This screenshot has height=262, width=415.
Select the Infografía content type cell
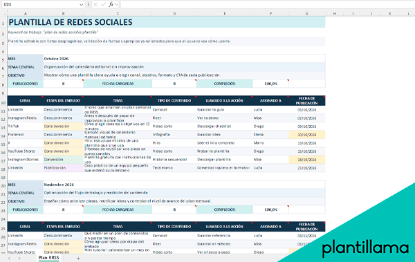click(174, 135)
